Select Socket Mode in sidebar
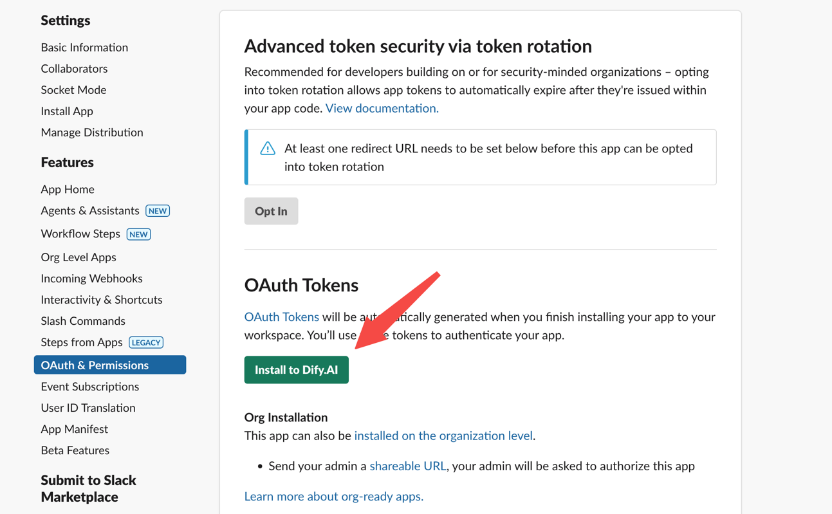This screenshot has width=832, height=514. click(x=73, y=89)
